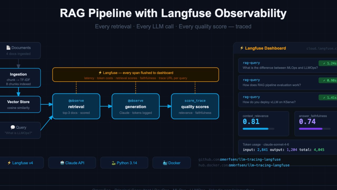Click 'RAG Pipeline with Langfuse Observability' heading
Screen dimensions: 337x190
(x=173, y=14)
